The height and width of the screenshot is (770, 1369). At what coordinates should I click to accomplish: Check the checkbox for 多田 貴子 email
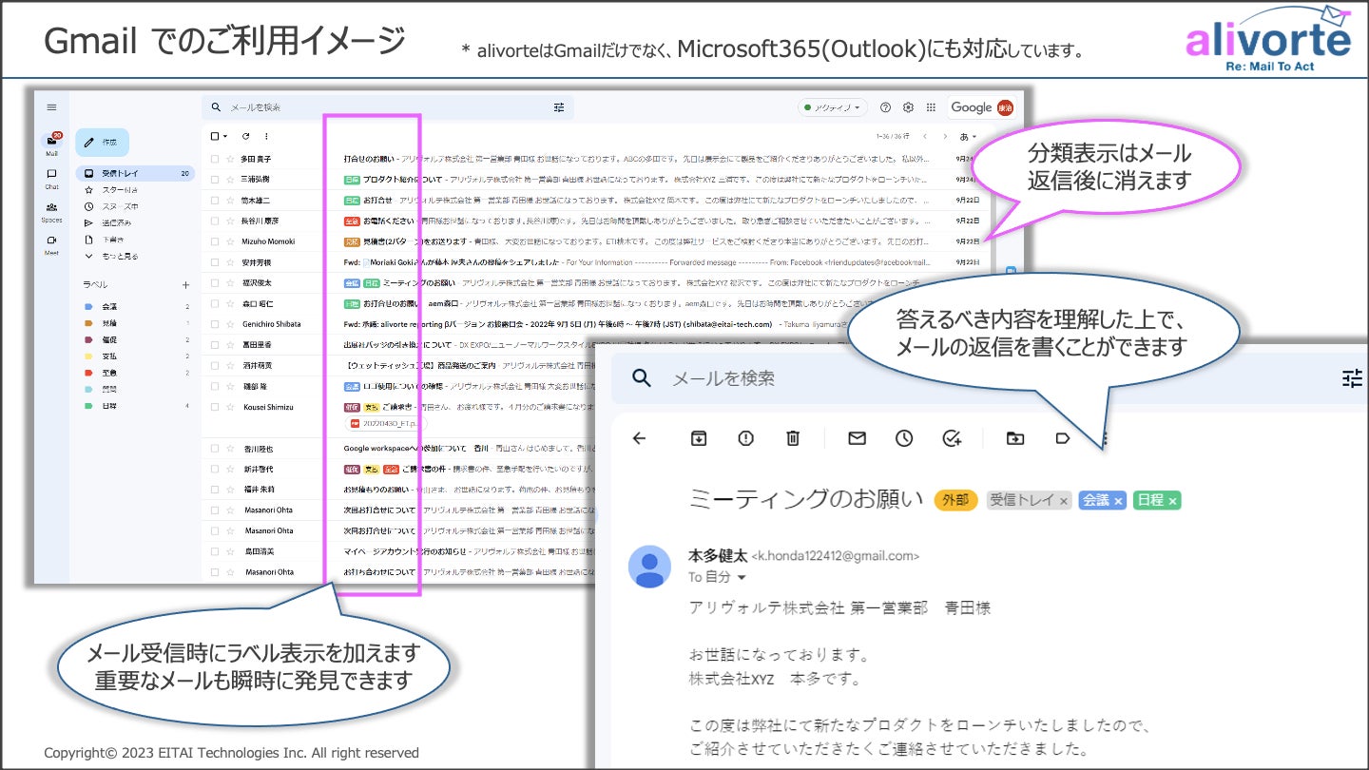tap(215, 159)
